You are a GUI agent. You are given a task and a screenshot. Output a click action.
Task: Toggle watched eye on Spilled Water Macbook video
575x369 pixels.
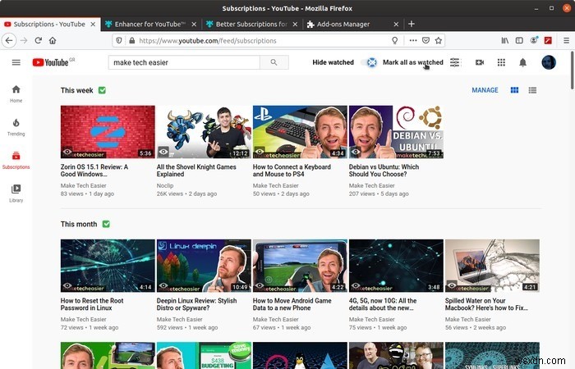pos(452,285)
